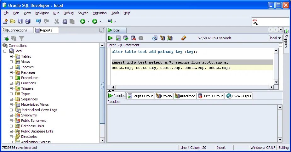Screen dimensions: 291x152
Task: Click the Cut scissors icon
Action: 57,21
